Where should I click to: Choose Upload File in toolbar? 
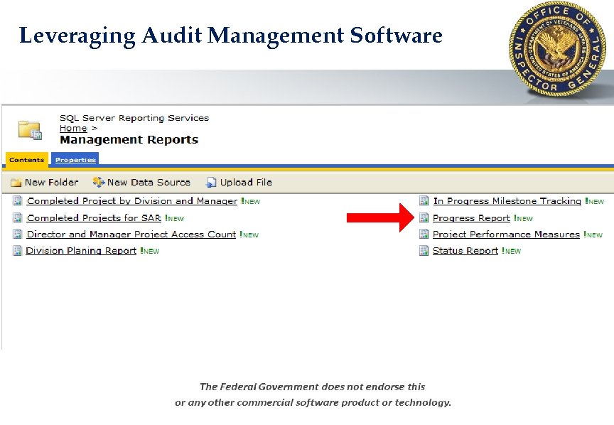pos(246,183)
